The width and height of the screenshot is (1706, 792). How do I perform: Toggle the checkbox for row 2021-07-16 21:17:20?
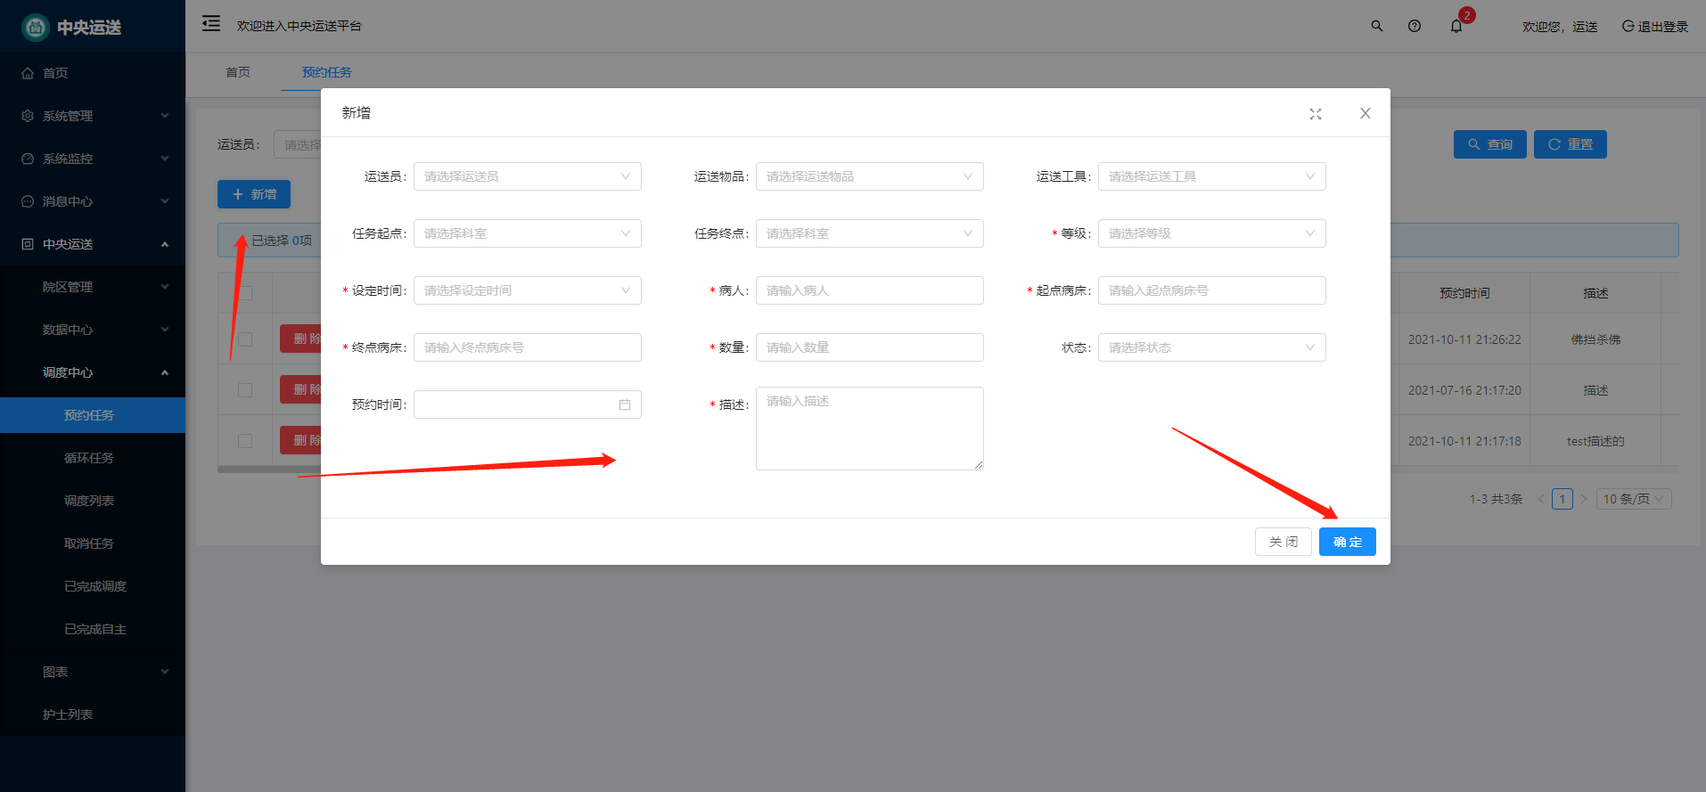(x=245, y=390)
